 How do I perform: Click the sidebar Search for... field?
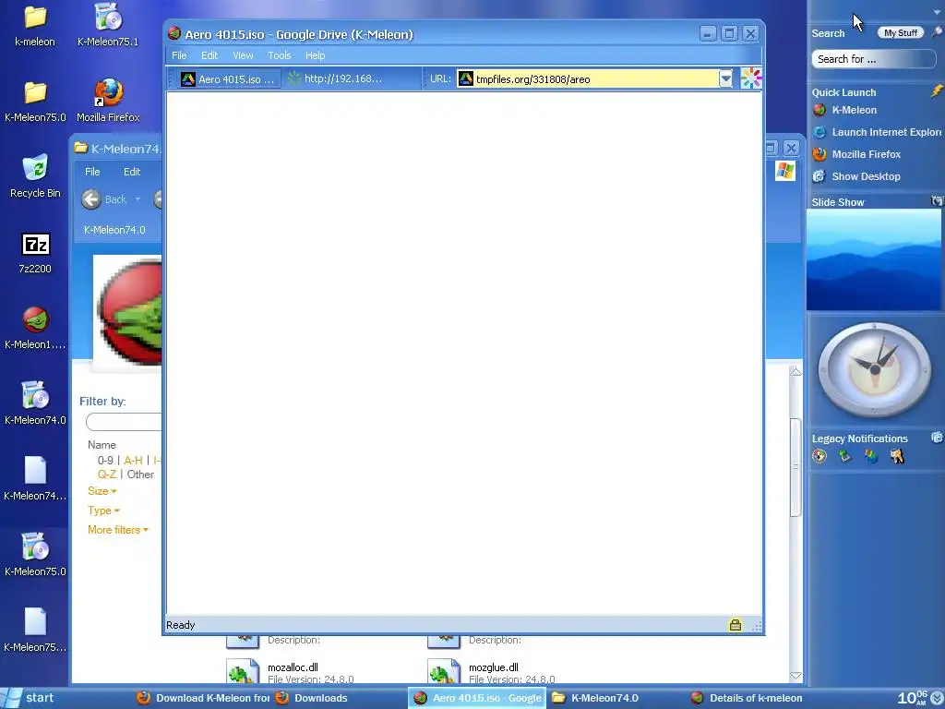click(x=873, y=59)
